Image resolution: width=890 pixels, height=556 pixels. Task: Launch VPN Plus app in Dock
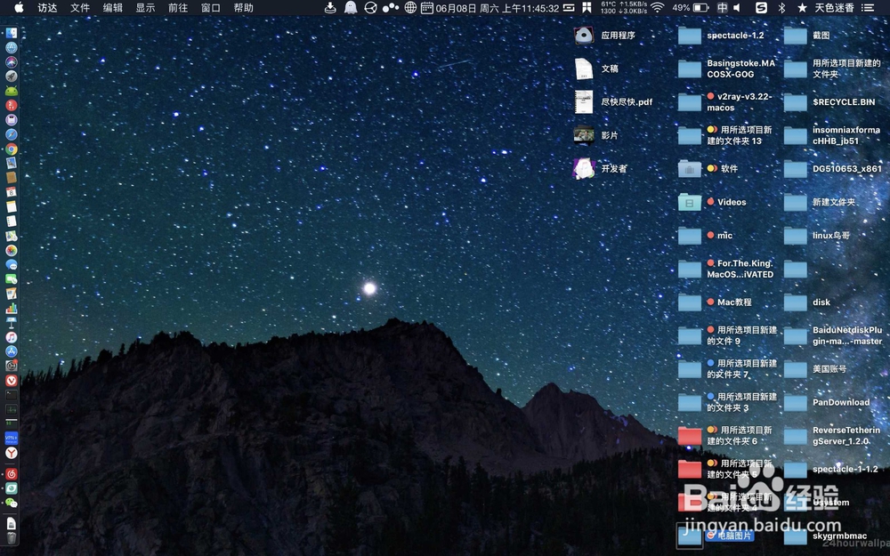point(12,439)
